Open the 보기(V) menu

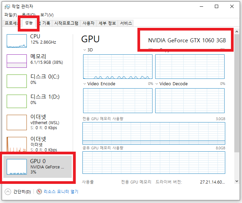pos(47,15)
